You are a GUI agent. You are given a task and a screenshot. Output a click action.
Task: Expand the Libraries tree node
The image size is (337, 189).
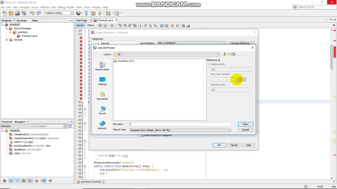click(7, 40)
